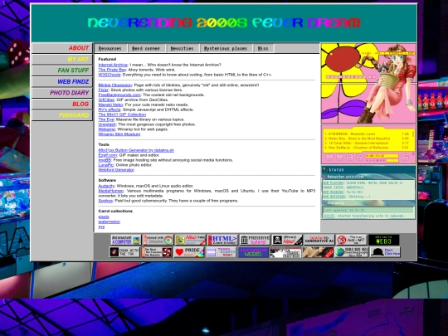Click the 'Piracy Now!' skull badge
This screenshot has width=448, height=336.
(287, 240)
